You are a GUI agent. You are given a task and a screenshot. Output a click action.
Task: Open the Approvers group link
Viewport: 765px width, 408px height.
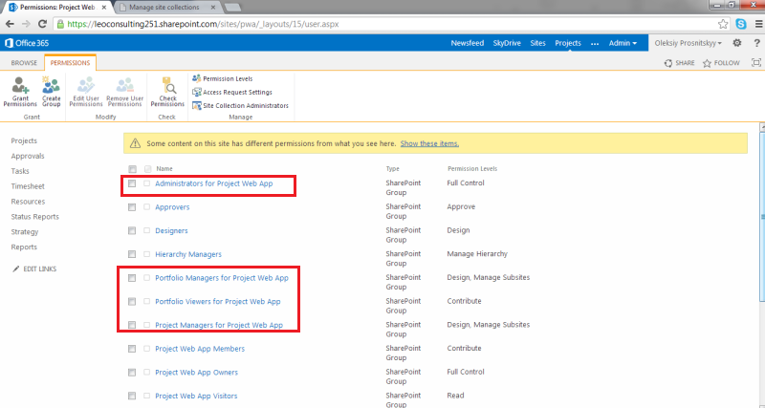point(172,207)
